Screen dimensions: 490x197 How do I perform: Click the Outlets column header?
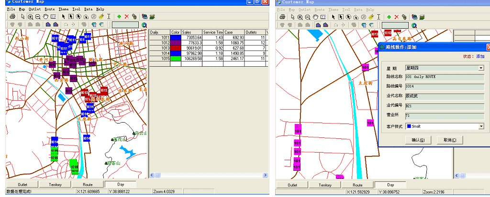pyautogui.click(x=255, y=32)
